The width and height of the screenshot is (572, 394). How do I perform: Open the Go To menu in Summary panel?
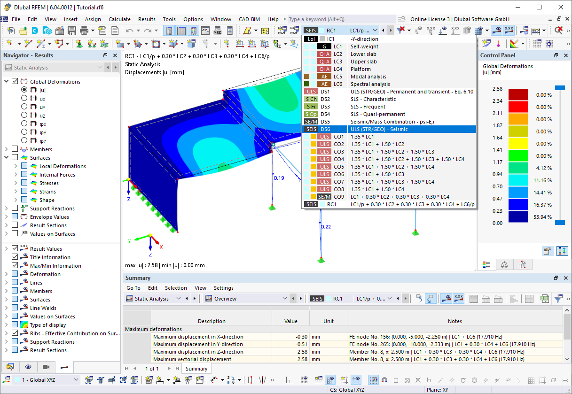(x=133, y=288)
